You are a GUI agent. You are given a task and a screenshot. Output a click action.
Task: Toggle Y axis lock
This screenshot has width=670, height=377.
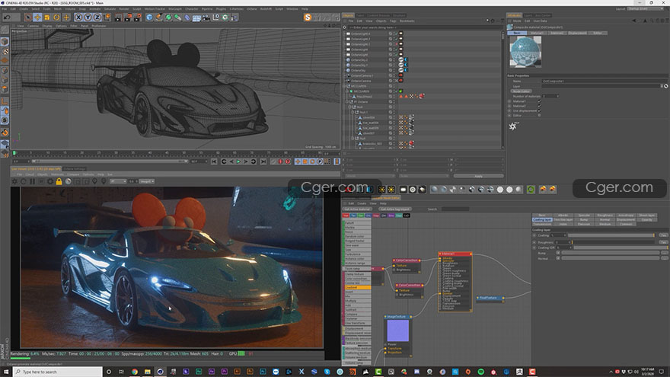coord(88,18)
